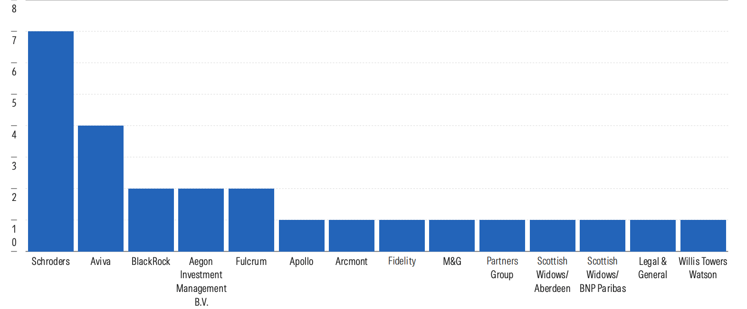Select the Willis Towers Watson bar
The height and width of the screenshot is (309, 747).
pyautogui.click(x=703, y=236)
